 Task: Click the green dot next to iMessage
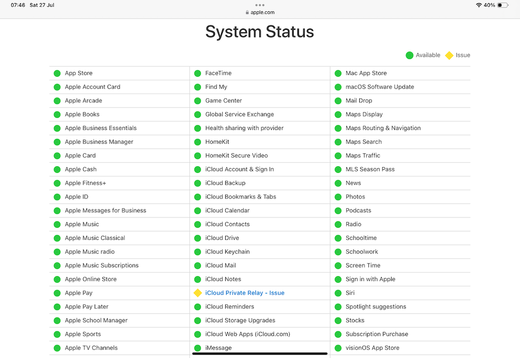click(198, 348)
